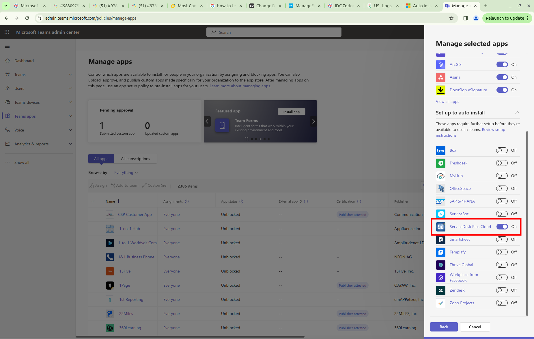
Task: Enable the Box auto install toggle
Action: click(x=502, y=150)
